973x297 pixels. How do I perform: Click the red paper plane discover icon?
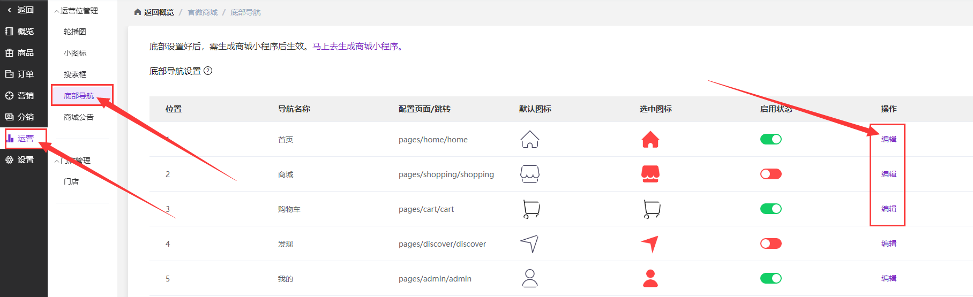click(649, 243)
